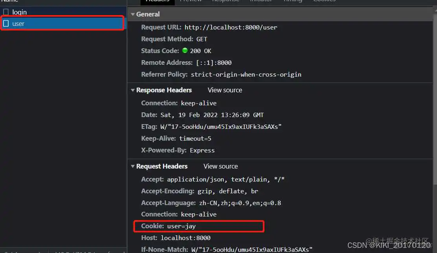Click the file icon beside the login request
Viewport: 437px width, 253px height.
click(5, 12)
